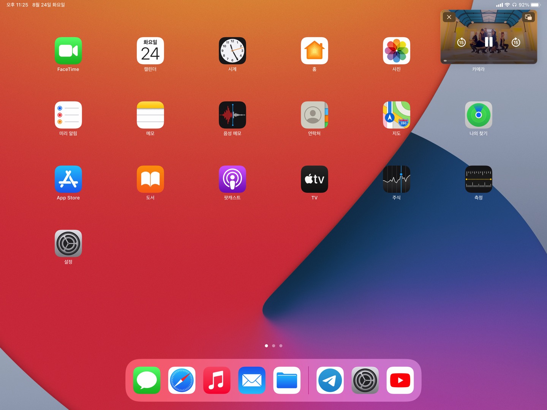Viewport: 547px width, 410px height.
Task: Launch Telegram from the dock
Action: pos(330,380)
